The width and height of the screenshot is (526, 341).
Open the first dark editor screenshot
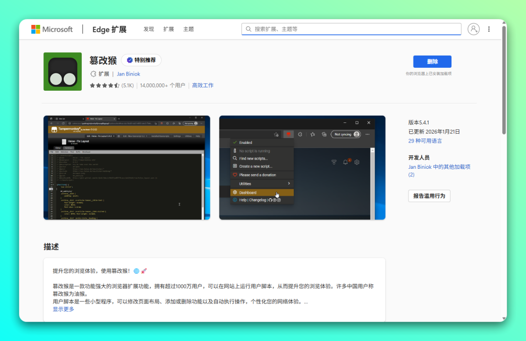(127, 168)
